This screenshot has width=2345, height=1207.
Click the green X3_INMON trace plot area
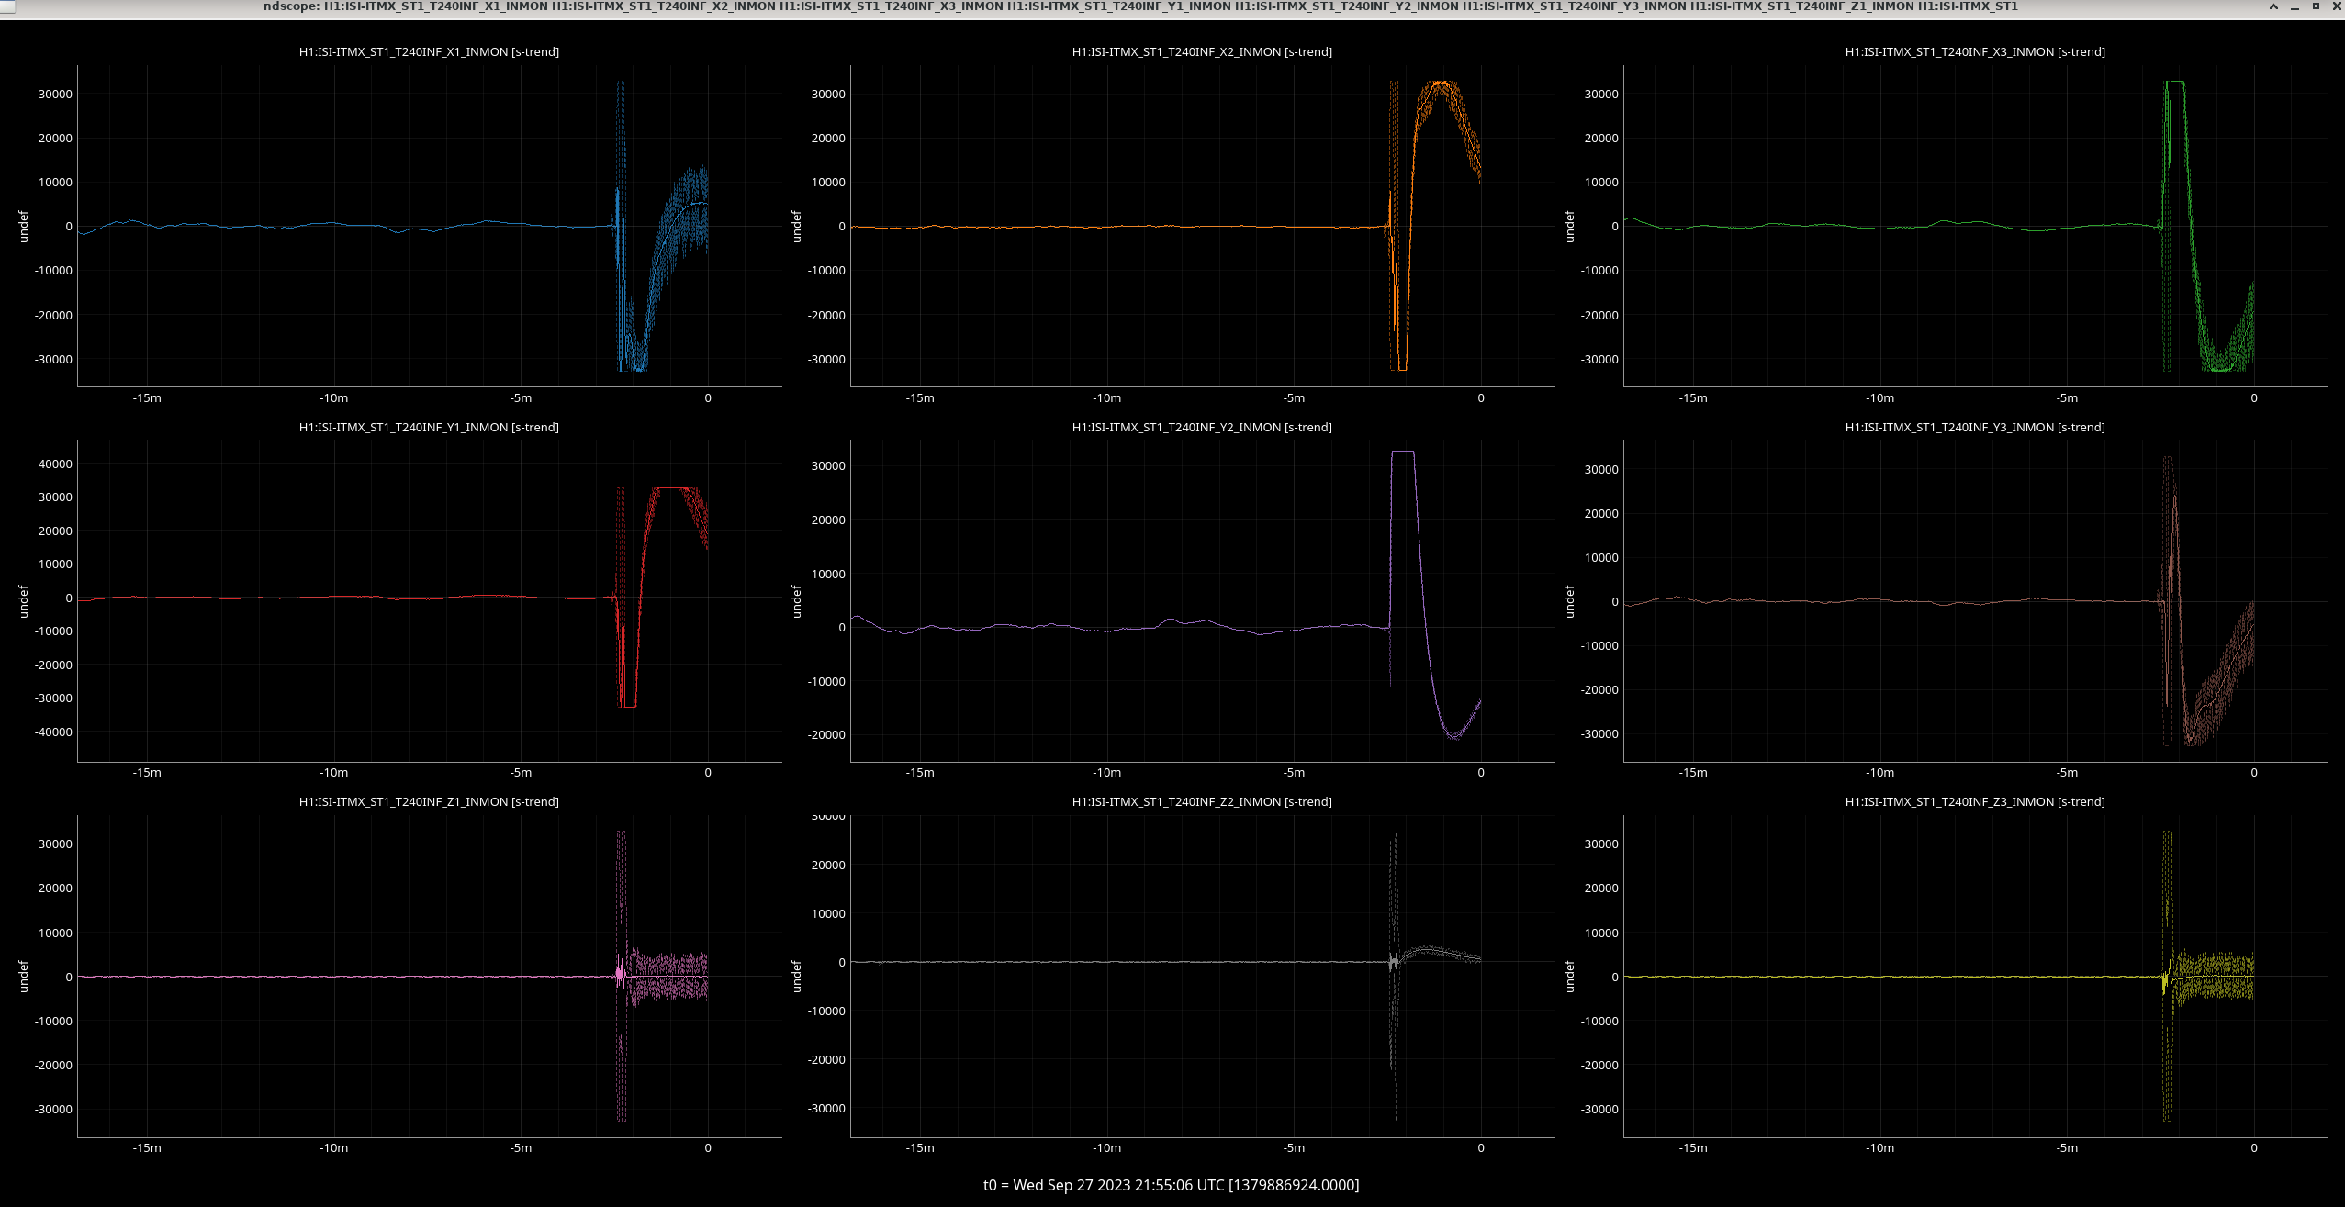pos(1976,226)
